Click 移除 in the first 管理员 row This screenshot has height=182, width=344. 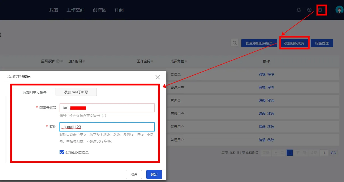click(x=271, y=74)
